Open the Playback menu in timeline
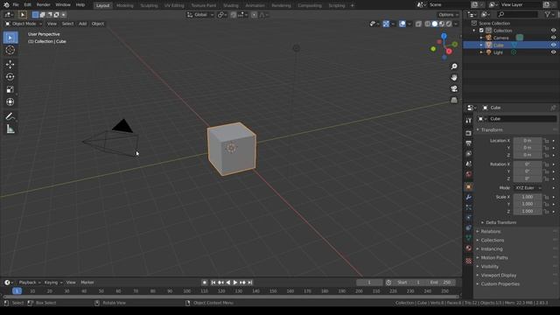The width and height of the screenshot is (560, 315). tap(29, 283)
